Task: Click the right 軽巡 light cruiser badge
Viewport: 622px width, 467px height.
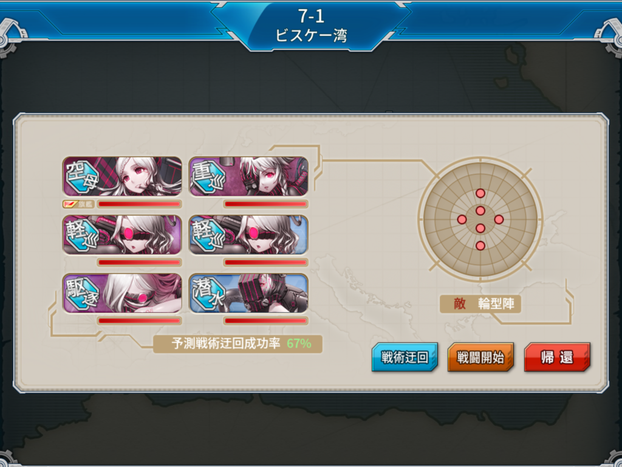Action: 208,235
